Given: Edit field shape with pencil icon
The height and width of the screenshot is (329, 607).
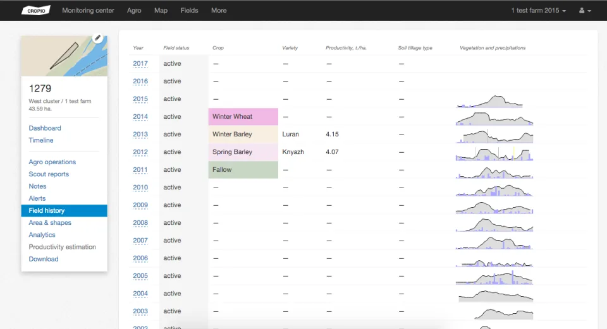Looking at the screenshot, I should pos(97,38).
